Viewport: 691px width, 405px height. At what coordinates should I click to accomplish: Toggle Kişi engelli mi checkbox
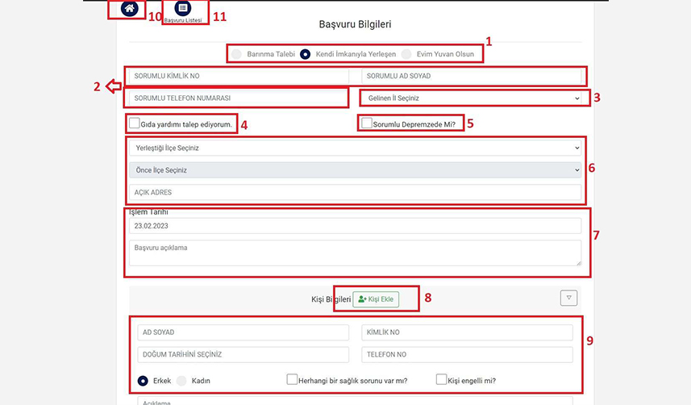(x=442, y=379)
